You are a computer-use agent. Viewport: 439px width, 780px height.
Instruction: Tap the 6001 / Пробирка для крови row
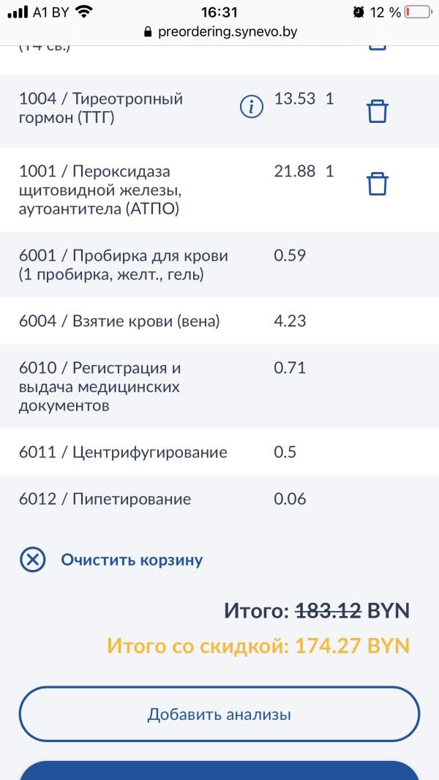(219, 265)
